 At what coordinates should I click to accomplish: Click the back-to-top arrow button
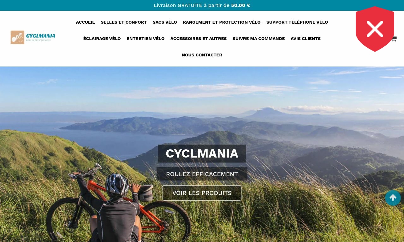tap(393, 198)
